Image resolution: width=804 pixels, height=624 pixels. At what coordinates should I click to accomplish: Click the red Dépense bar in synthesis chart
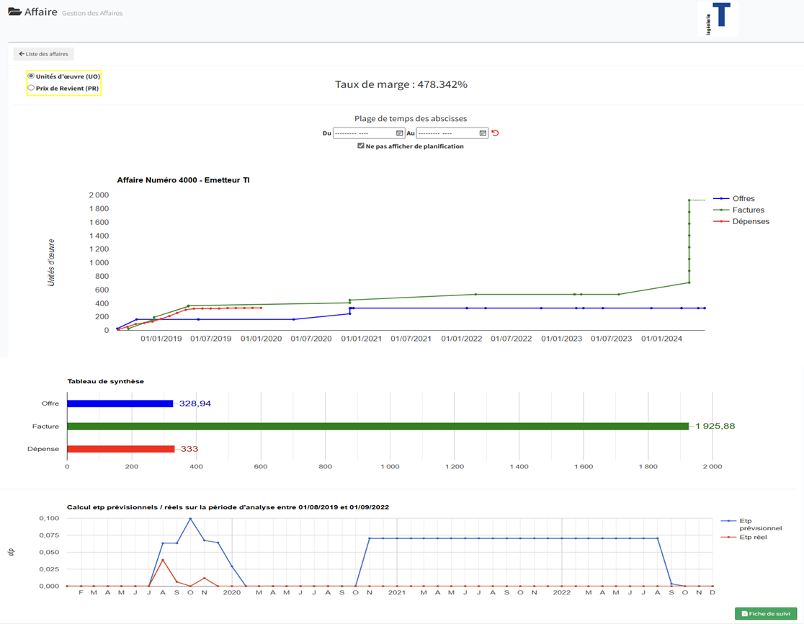coord(120,449)
